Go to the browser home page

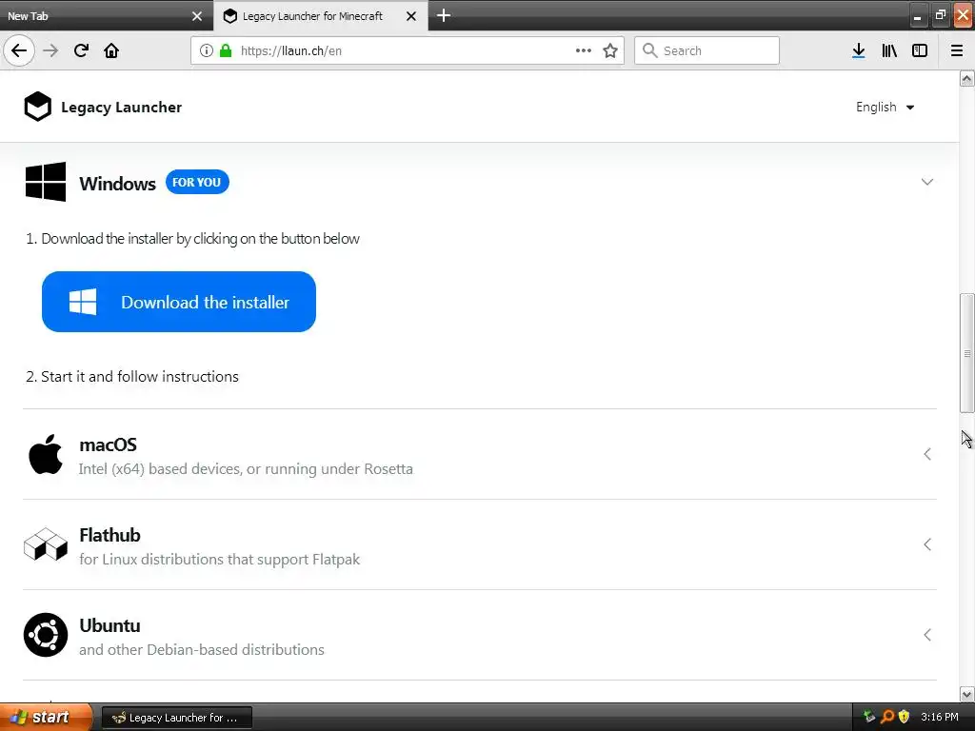[111, 50]
